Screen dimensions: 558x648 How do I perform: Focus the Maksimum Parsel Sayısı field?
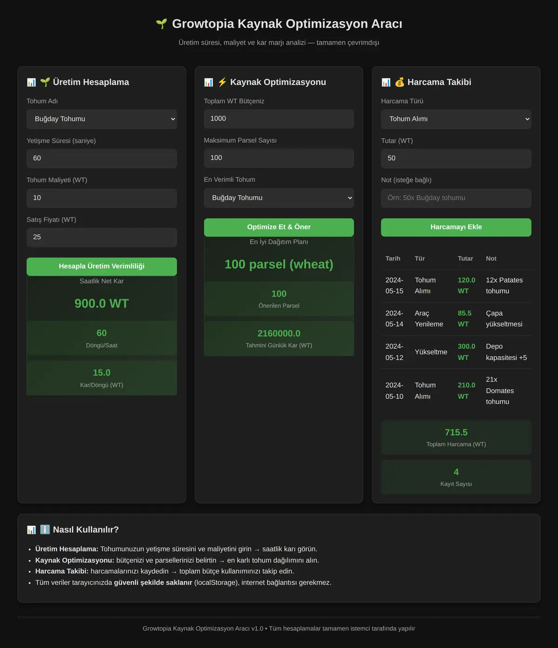click(x=279, y=158)
